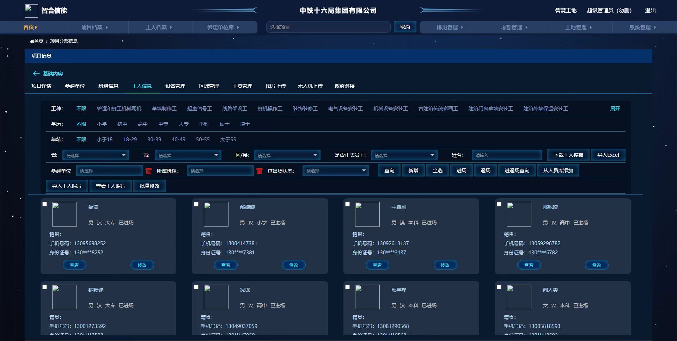Open the 无人机上传 tab
Viewport: 677px width, 341px height.
[310, 86]
